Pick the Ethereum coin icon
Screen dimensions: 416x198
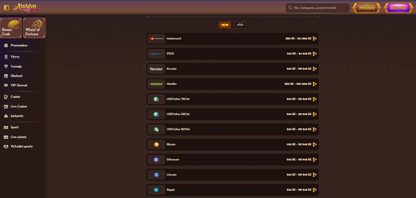pos(156,160)
